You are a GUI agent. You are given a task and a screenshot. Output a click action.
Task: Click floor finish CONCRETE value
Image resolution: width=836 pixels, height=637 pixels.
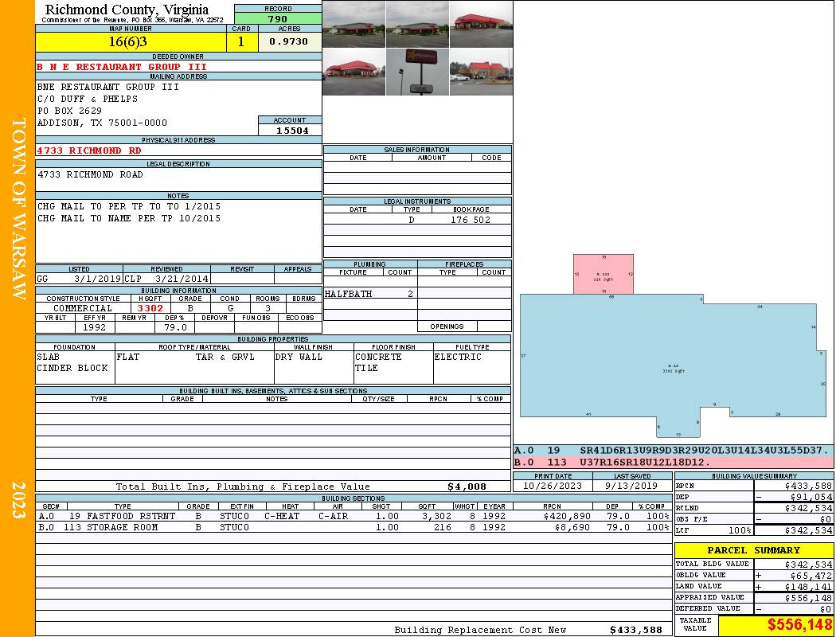378,357
